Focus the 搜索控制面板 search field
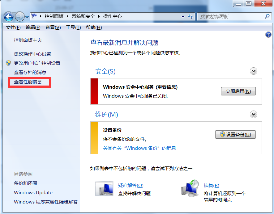274x214 pixels. (x=234, y=17)
